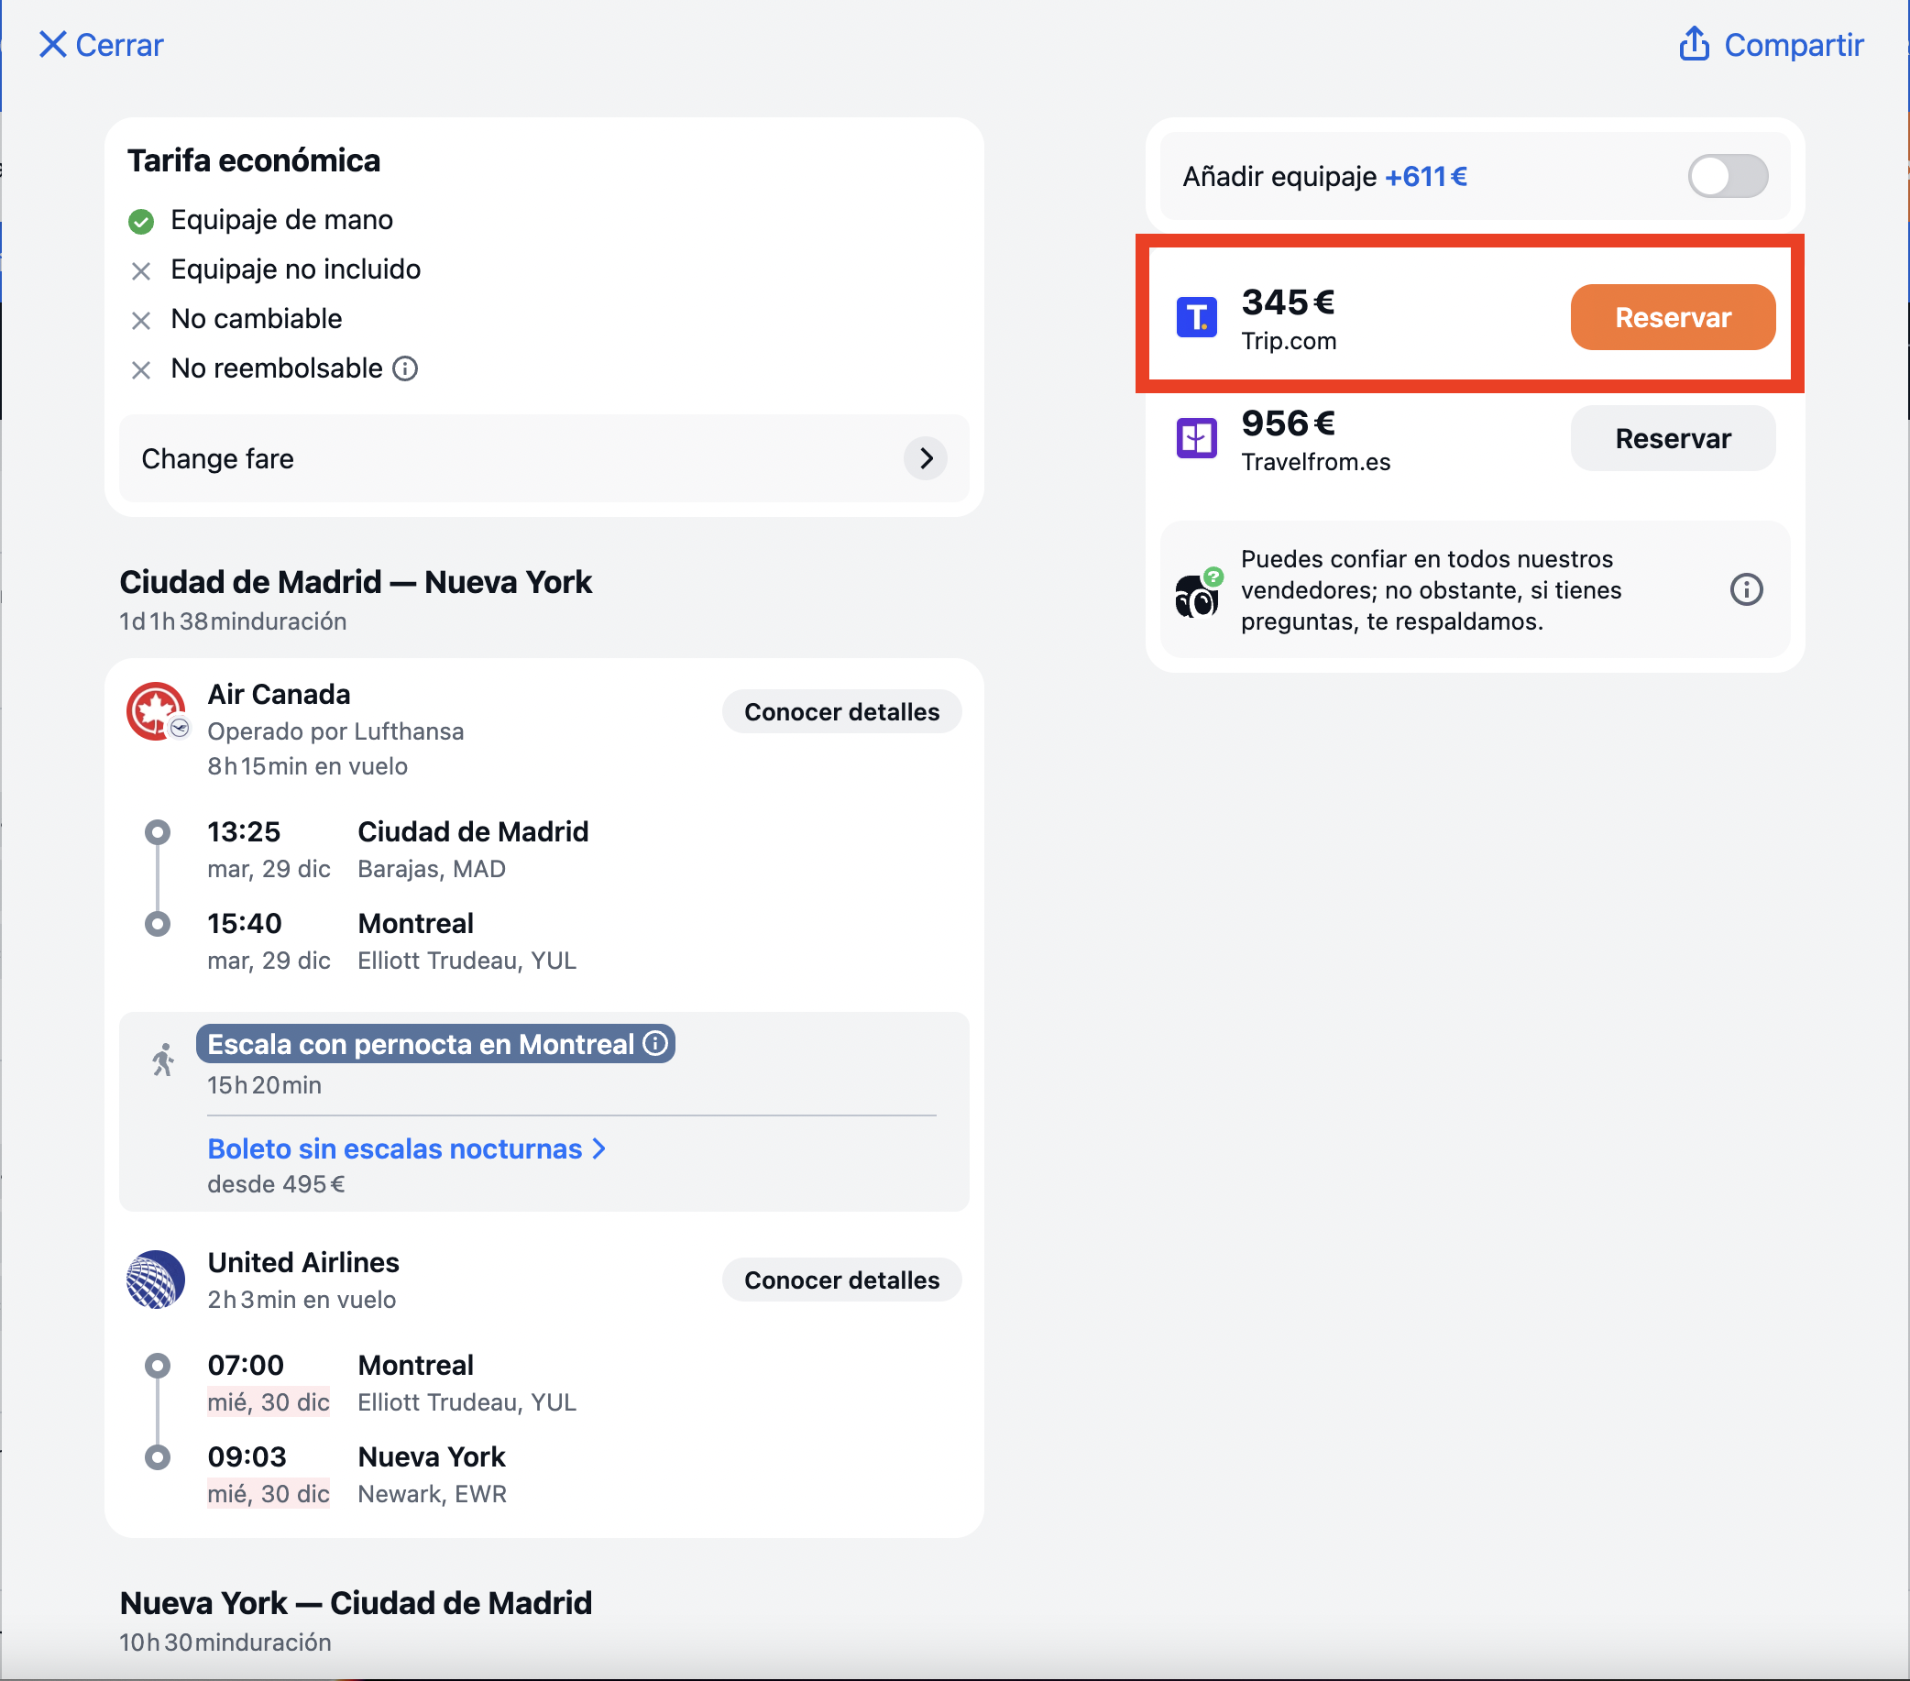Click the 10h 30min duración text

[x=225, y=1643]
